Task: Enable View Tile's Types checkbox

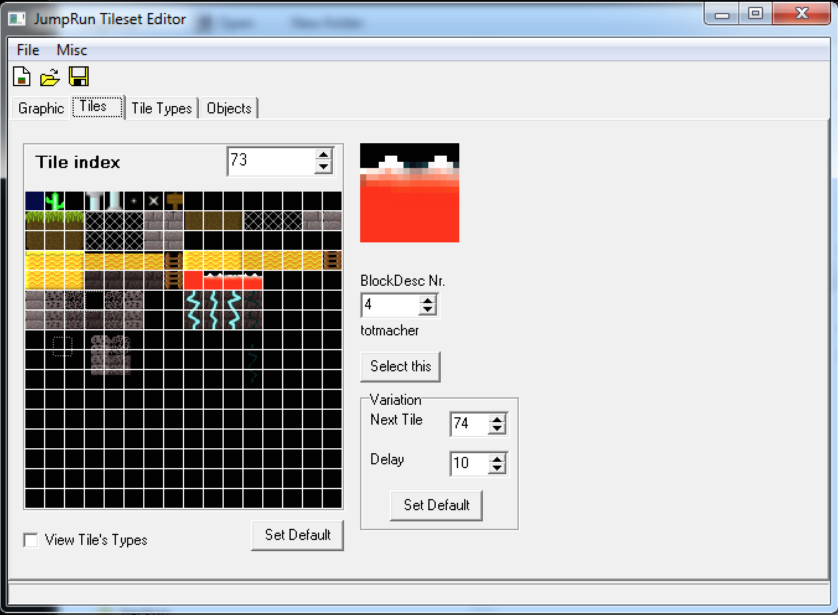Action: (30, 540)
